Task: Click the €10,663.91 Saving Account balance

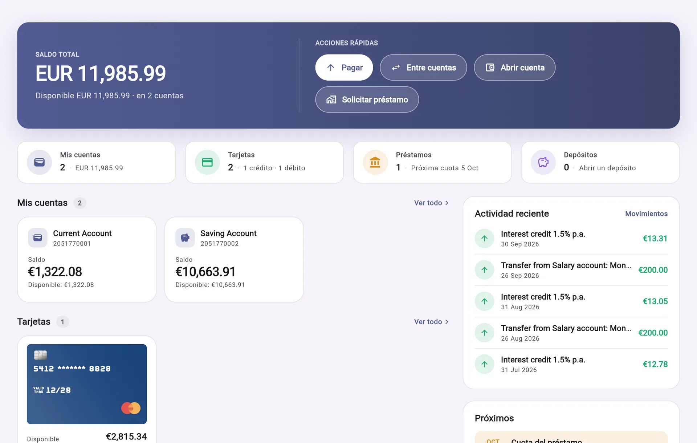Action: coord(205,272)
